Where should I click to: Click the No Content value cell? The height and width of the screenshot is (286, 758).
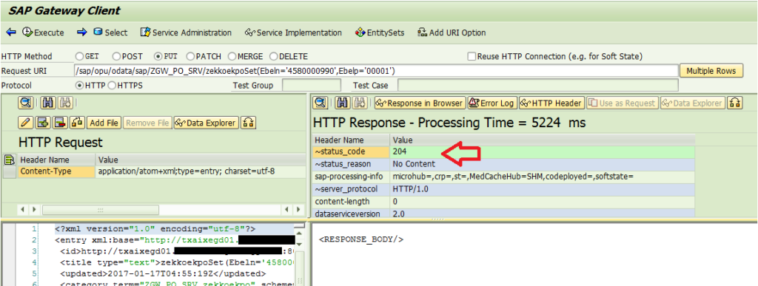coord(542,164)
